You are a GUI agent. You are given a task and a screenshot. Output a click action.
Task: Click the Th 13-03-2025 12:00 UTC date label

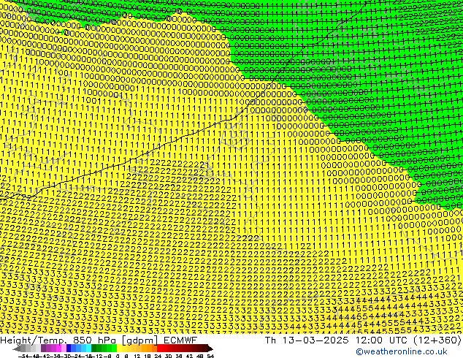coord(363,340)
